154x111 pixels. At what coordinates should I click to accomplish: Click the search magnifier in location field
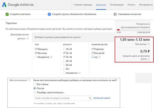pos(90,98)
